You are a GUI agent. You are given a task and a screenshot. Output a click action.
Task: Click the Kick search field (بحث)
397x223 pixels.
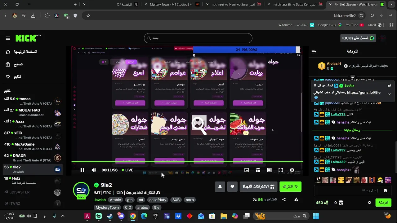198,38
